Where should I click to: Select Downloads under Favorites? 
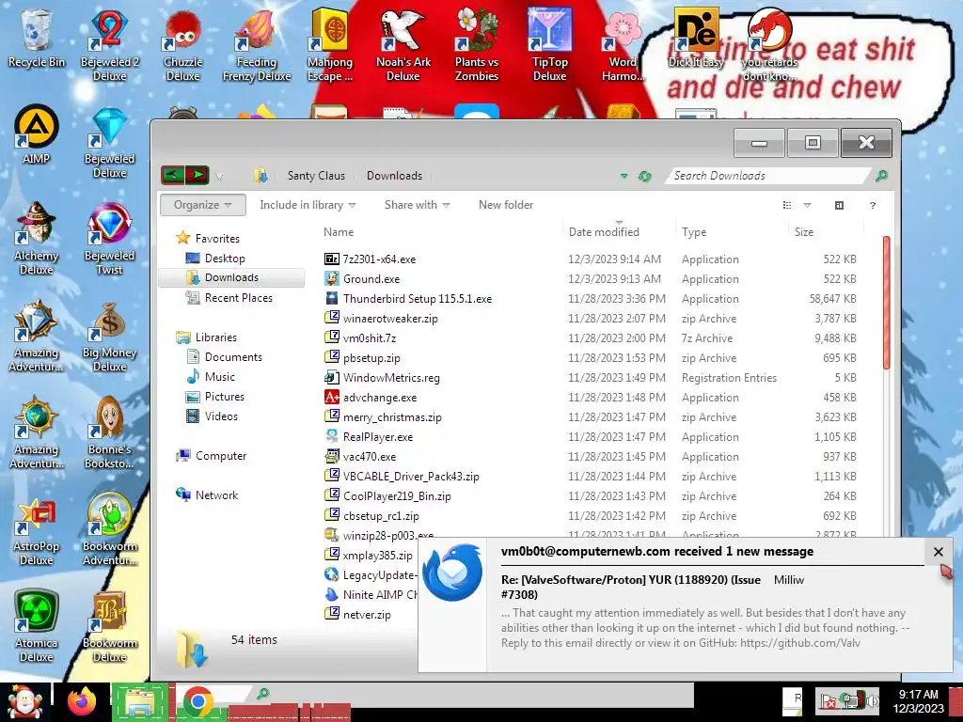pos(231,277)
